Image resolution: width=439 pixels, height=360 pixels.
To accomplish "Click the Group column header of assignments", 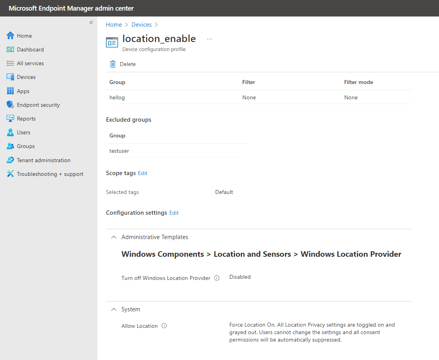I will point(117,82).
